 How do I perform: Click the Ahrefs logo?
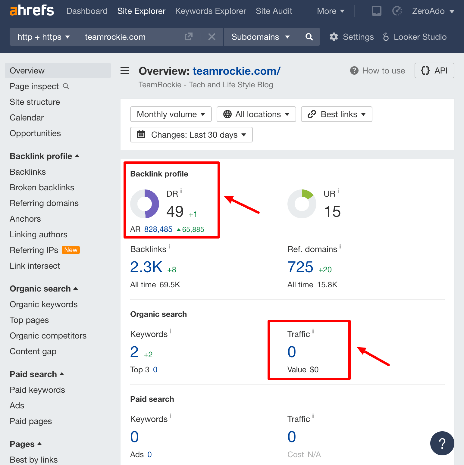point(32,11)
